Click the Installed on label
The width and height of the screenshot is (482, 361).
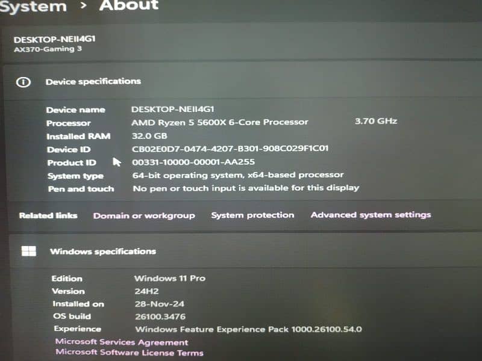point(78,304)
